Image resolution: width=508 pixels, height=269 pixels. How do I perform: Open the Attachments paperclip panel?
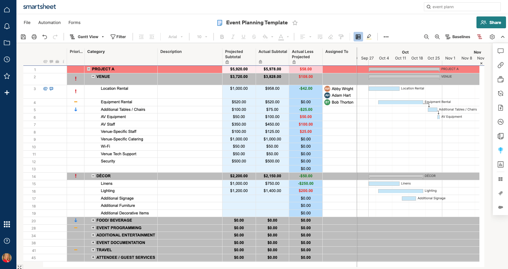(500, 65)
